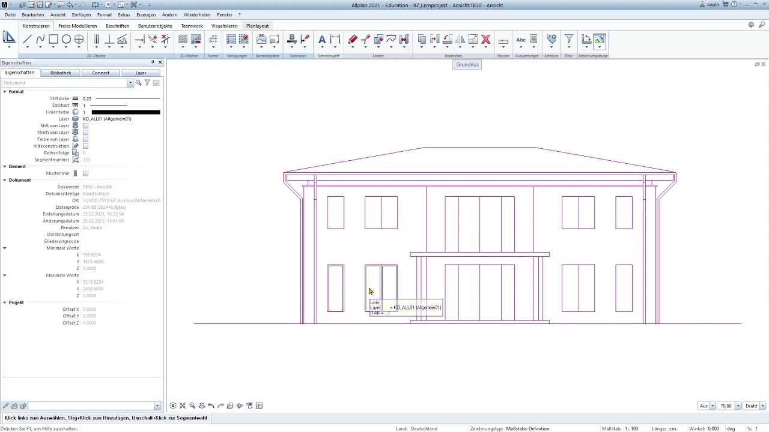Screen dimensions: 769x432
Task: Click the magnifier icon in Eigenschaften search row
Action: [x=139, y=83]
